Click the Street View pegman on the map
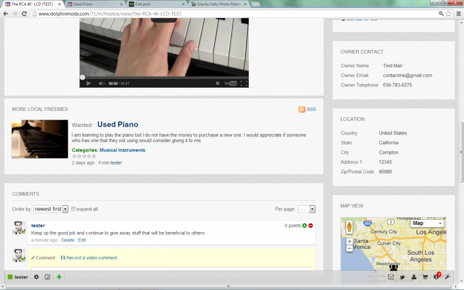464x290 pixels. click(x=349, y=227)
